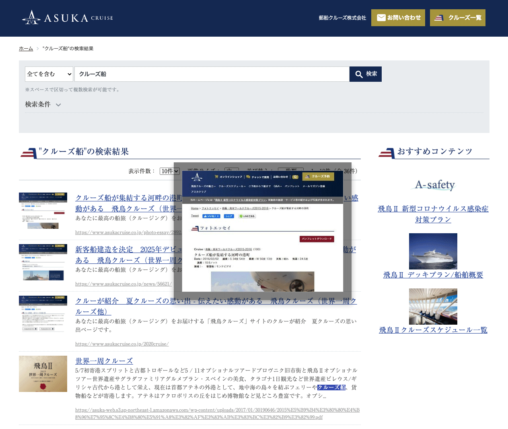Open the 飛鳥II 世界一周クルーズ PDF thumbnail
Screen dimensions: 508x429
pyautogui.click(x=43, y=374)
